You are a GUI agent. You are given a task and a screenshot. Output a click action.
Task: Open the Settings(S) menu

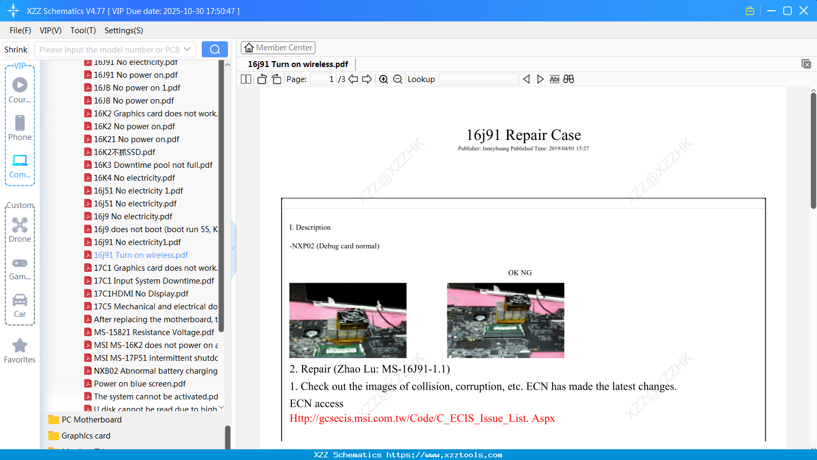click(124, 31)
